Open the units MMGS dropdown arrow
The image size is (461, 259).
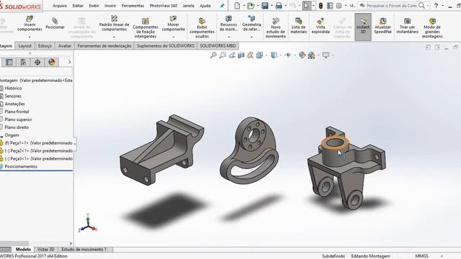(442, 256)
